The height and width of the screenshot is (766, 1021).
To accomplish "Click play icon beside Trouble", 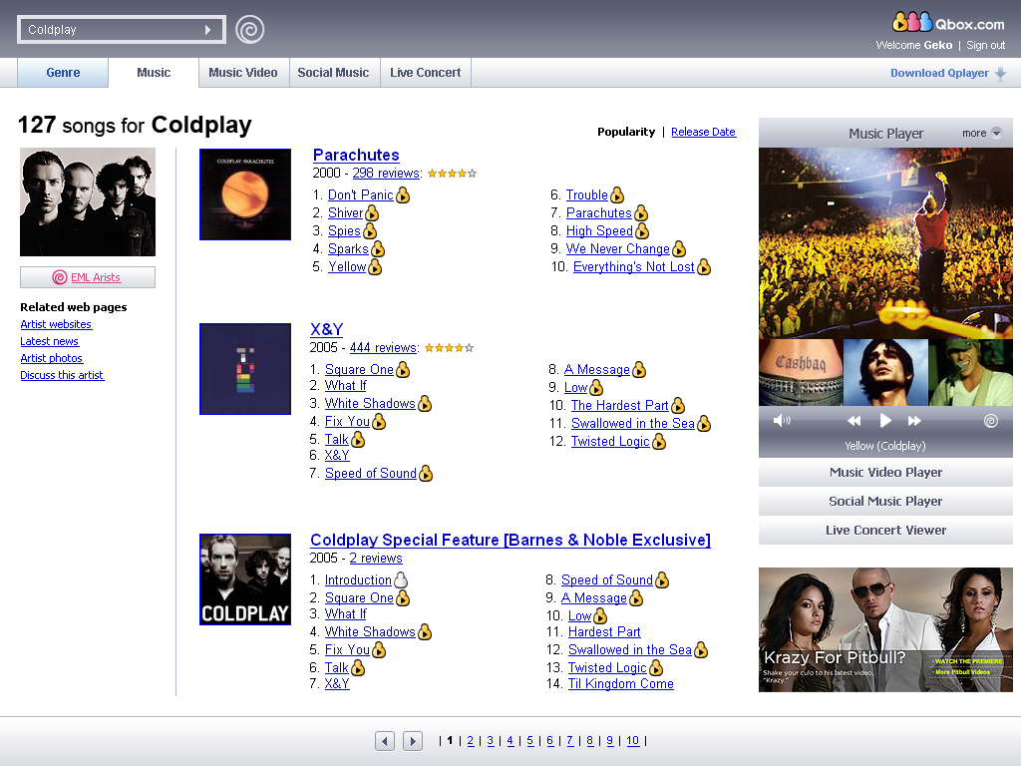I will [x=617, y=194].
